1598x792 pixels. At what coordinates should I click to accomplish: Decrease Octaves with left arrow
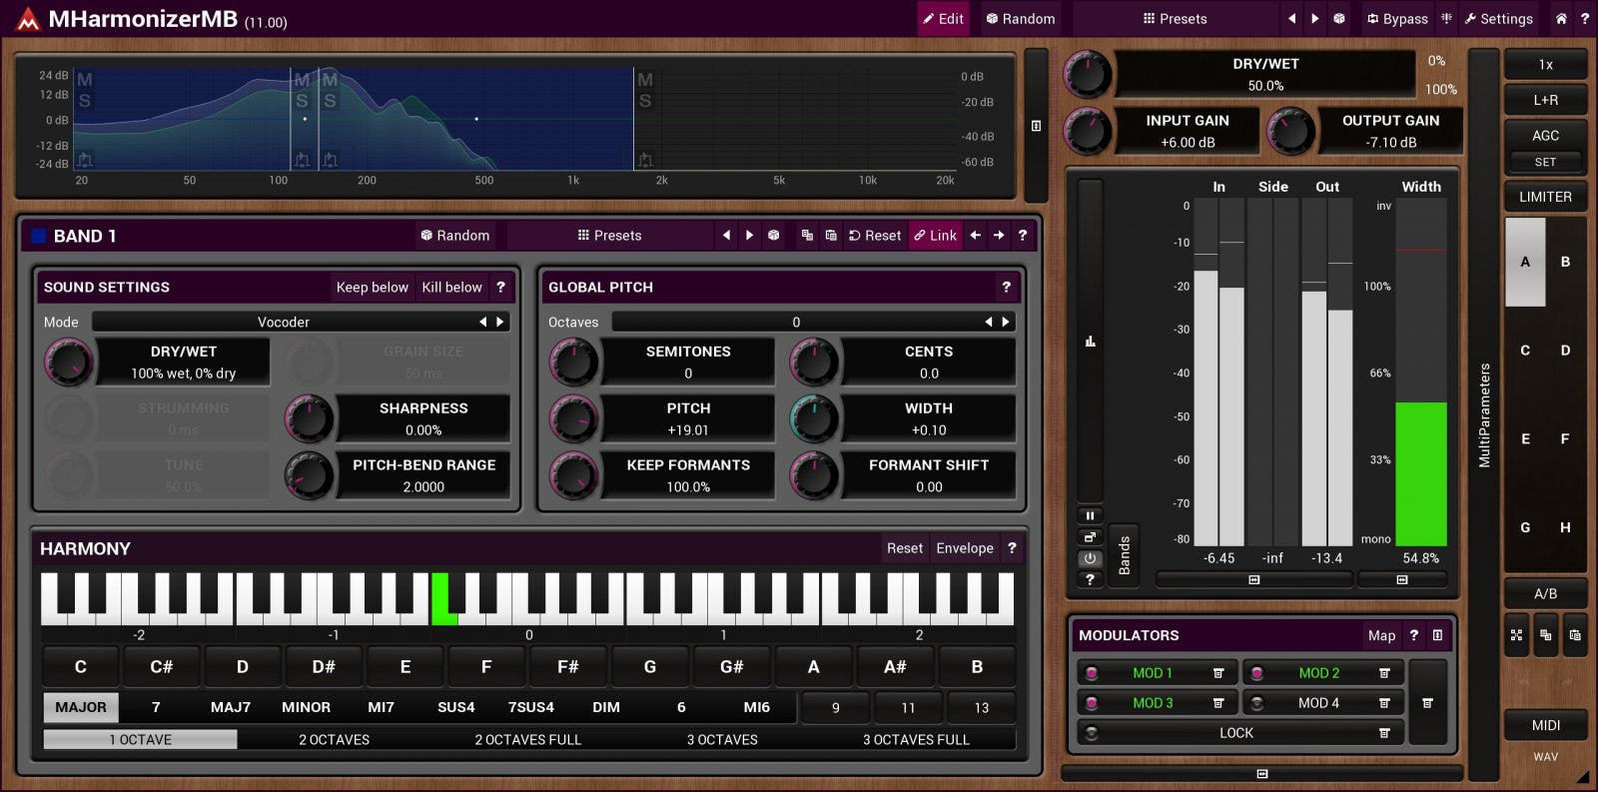[989, 322]
